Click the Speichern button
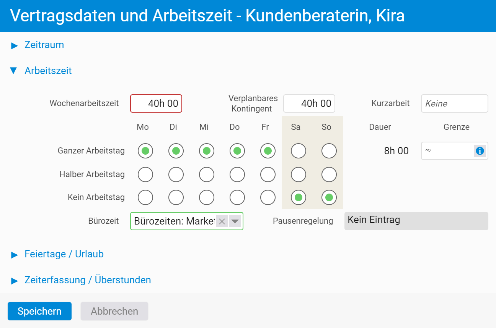 39,311
